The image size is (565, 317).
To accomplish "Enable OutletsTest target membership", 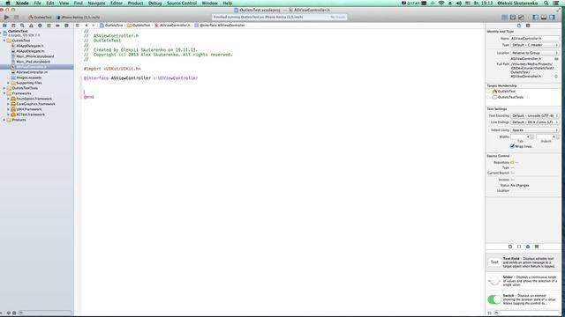I will click(x=489, y=92).
